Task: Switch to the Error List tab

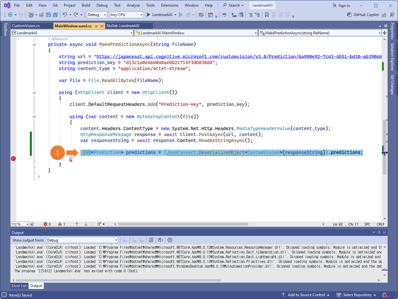Action: point(19,286)
